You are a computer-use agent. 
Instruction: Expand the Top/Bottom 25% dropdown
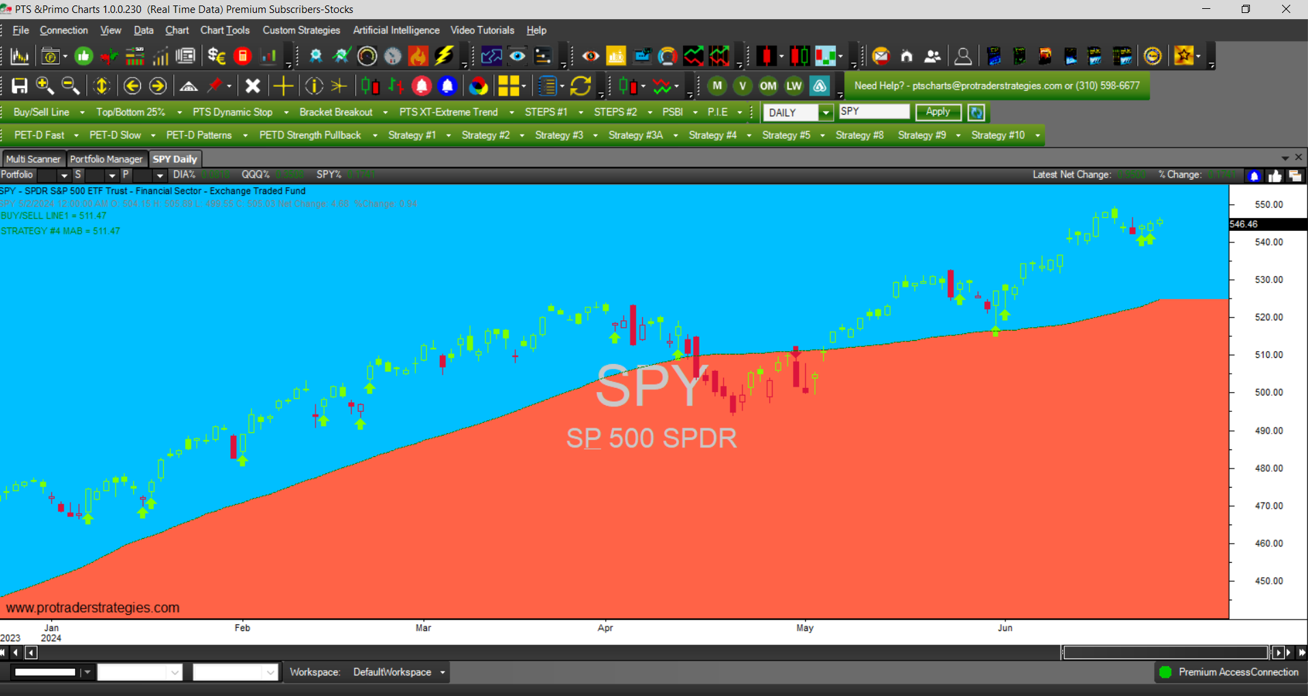click(x=179, y=113)
